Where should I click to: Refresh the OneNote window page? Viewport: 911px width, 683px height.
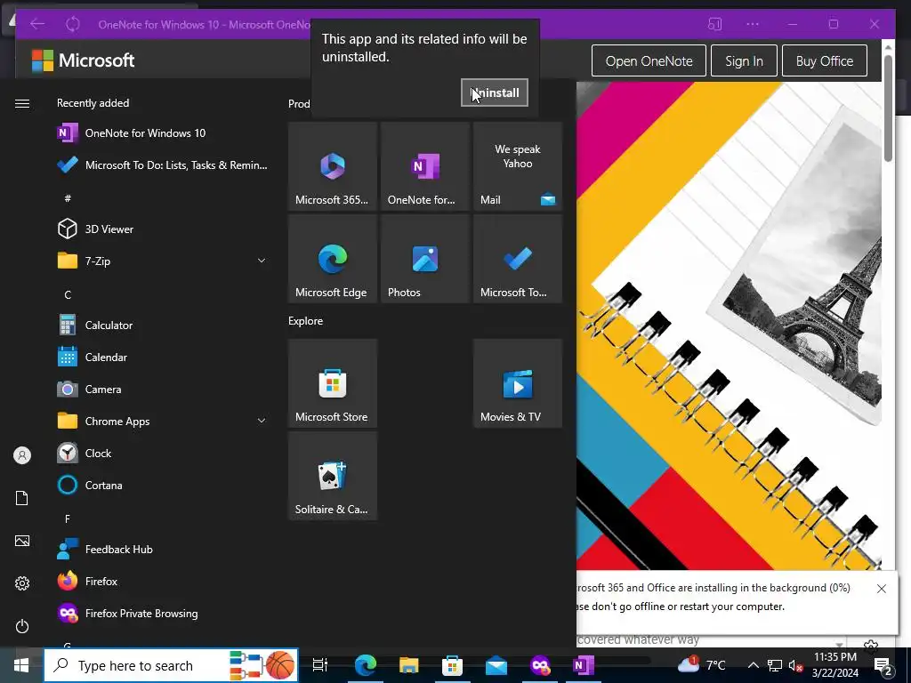(x=73, y=24)
